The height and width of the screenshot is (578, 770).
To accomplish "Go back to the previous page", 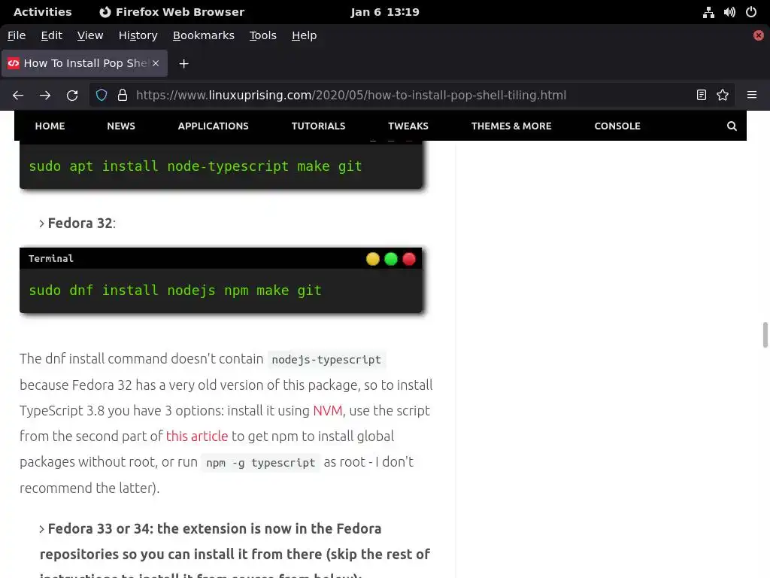I will [18, 96].
